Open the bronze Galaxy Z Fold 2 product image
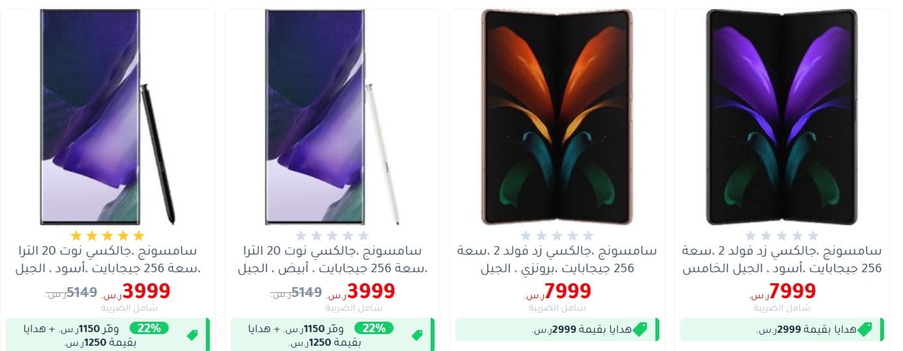 557,117
